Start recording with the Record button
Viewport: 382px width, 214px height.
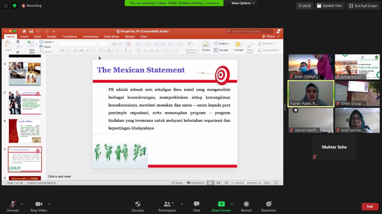(x=246, y=204)
